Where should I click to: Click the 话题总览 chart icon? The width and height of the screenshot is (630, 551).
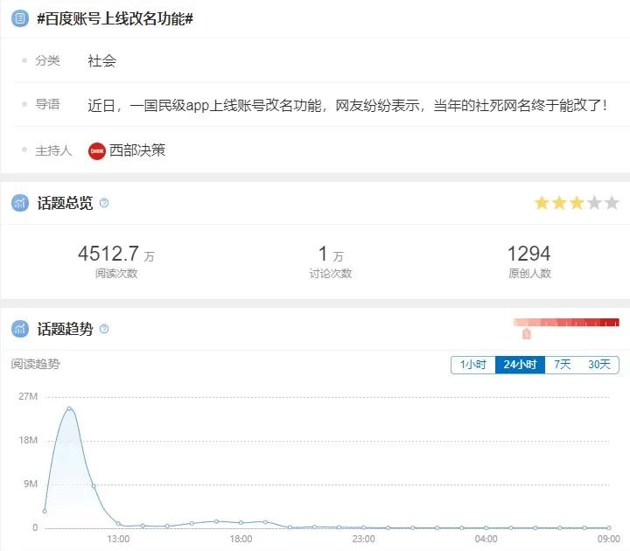point(20,203)
